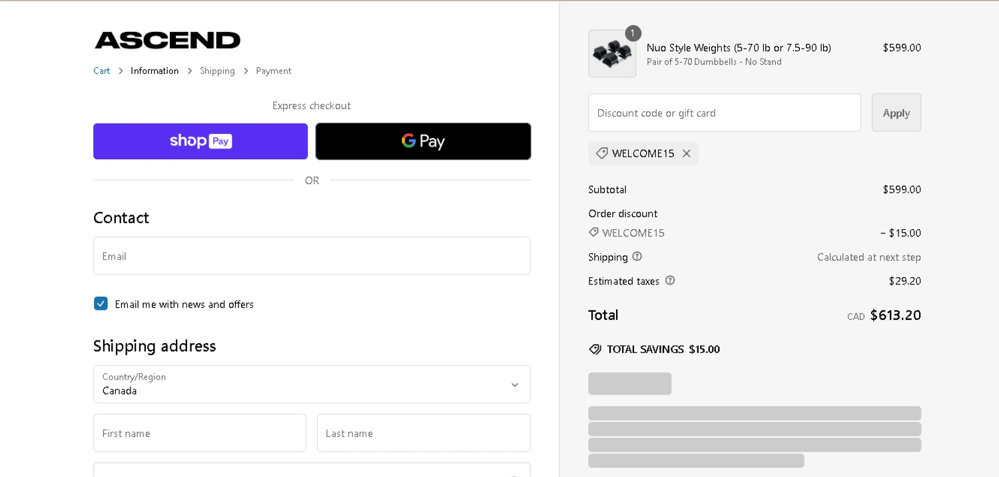This screenshot has height=477, width=999.
Task: Select the Shipping breadcrumb step
Action: tap(217, 71)
